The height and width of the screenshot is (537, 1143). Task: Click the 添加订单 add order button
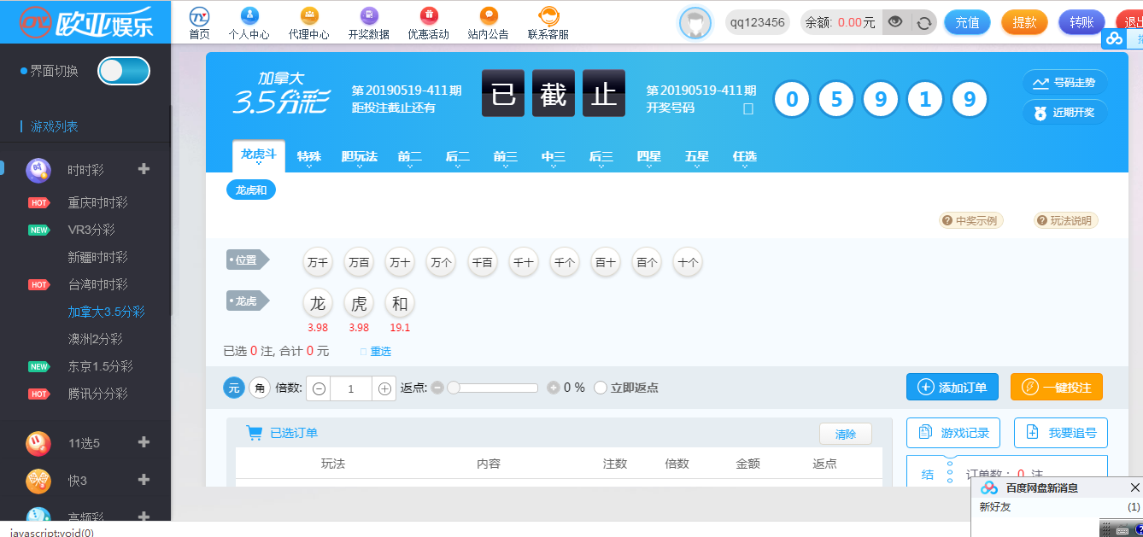(952, 387)
